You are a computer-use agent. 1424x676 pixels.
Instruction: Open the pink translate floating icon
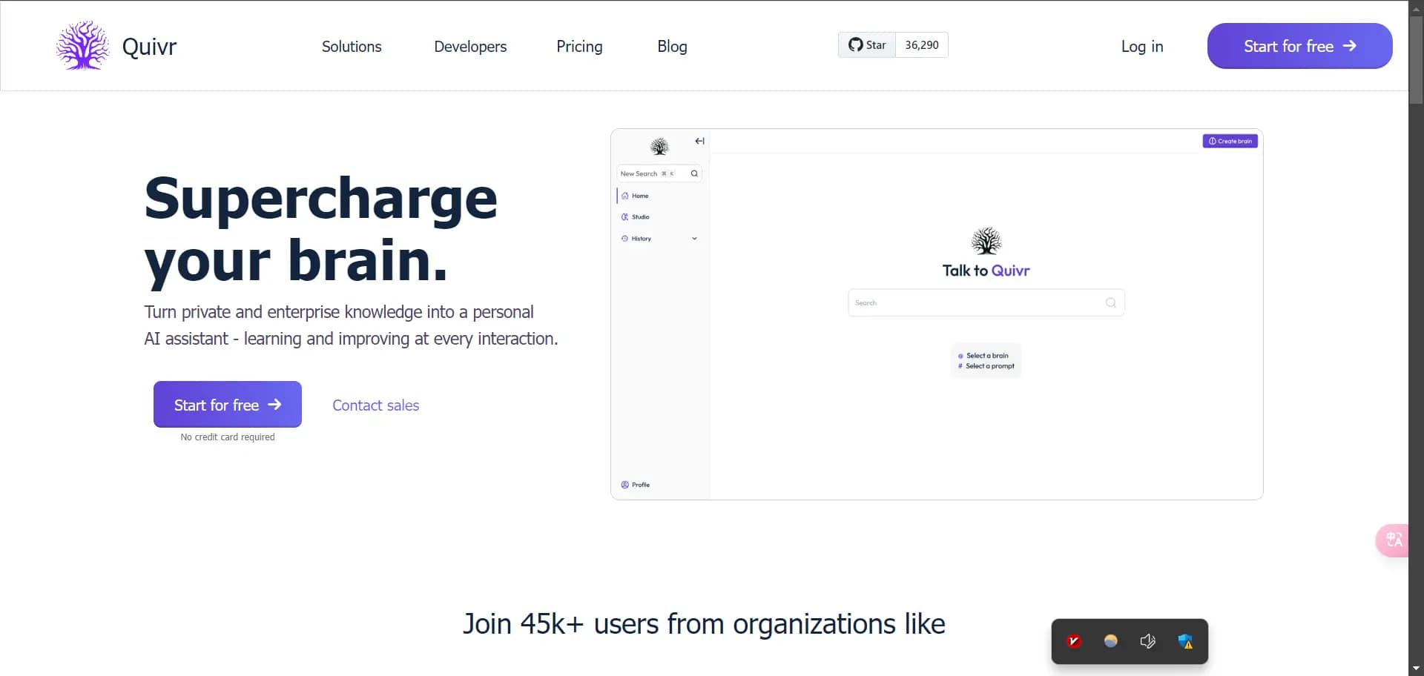click(x=1394, y=540)
